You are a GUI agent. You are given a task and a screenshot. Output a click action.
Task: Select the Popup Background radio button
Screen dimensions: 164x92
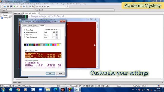click(x=25, y=37)
